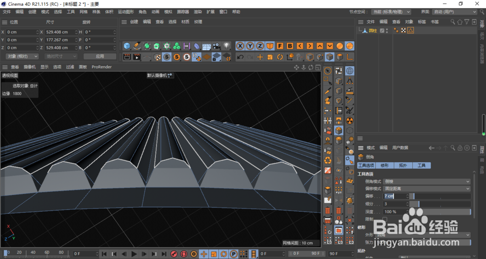The image size is (486, 259).
Task: Toggle the Y axis lock icon
Action: [x=250, y=46]
